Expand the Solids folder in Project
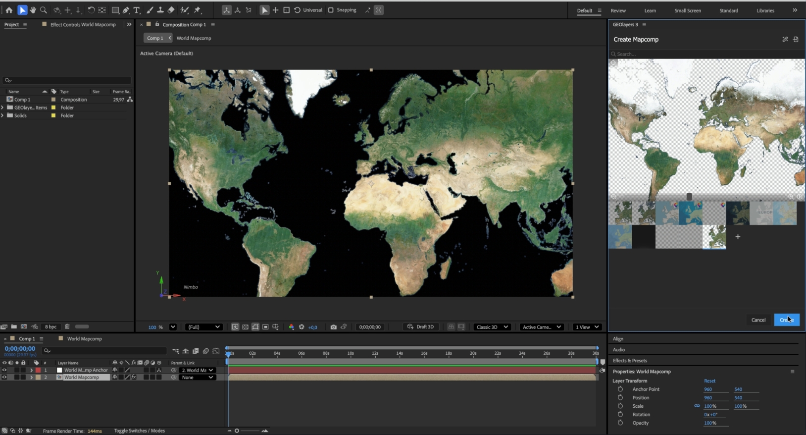 tap(2, 115)
